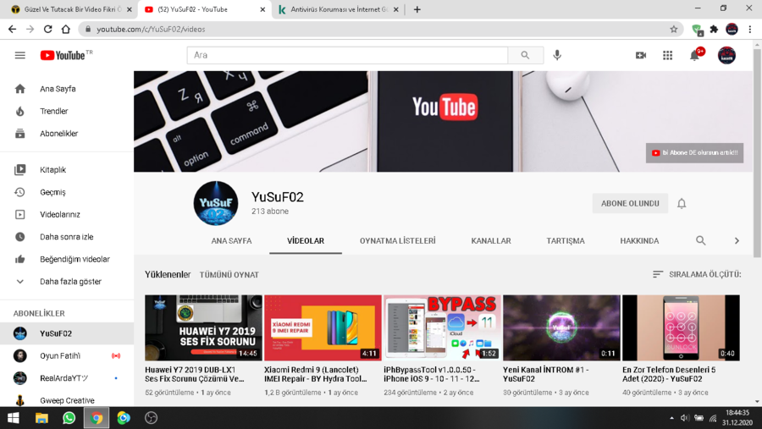The height and width of the screenshot is (429, 762).
Task: Switch to the ANA SAYFA channel tab
Action: (x=231, y=241)
